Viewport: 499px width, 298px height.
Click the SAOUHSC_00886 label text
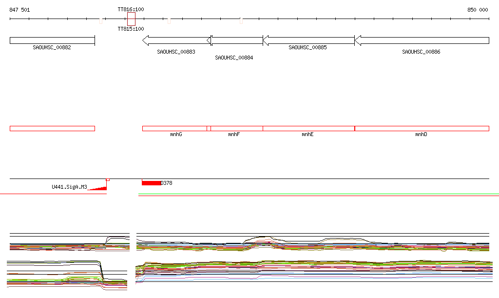tap(421, 52)
